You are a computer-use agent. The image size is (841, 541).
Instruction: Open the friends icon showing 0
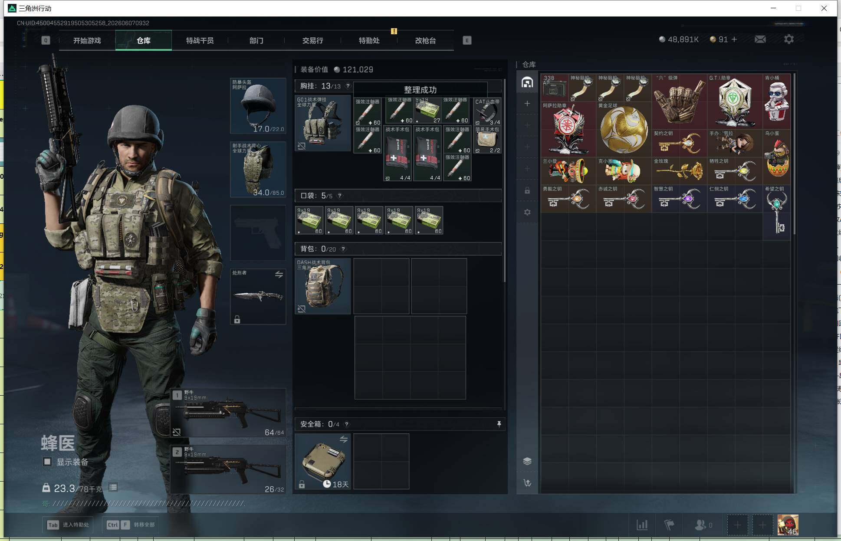click(703, 525)
